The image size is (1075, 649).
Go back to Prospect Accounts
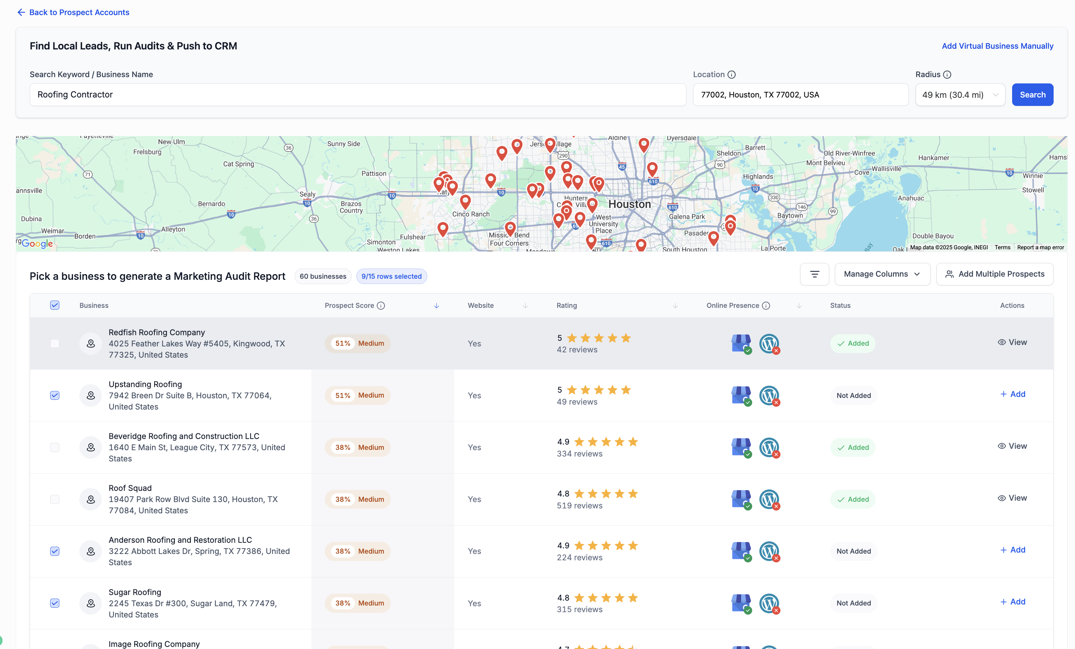[73, 12]
